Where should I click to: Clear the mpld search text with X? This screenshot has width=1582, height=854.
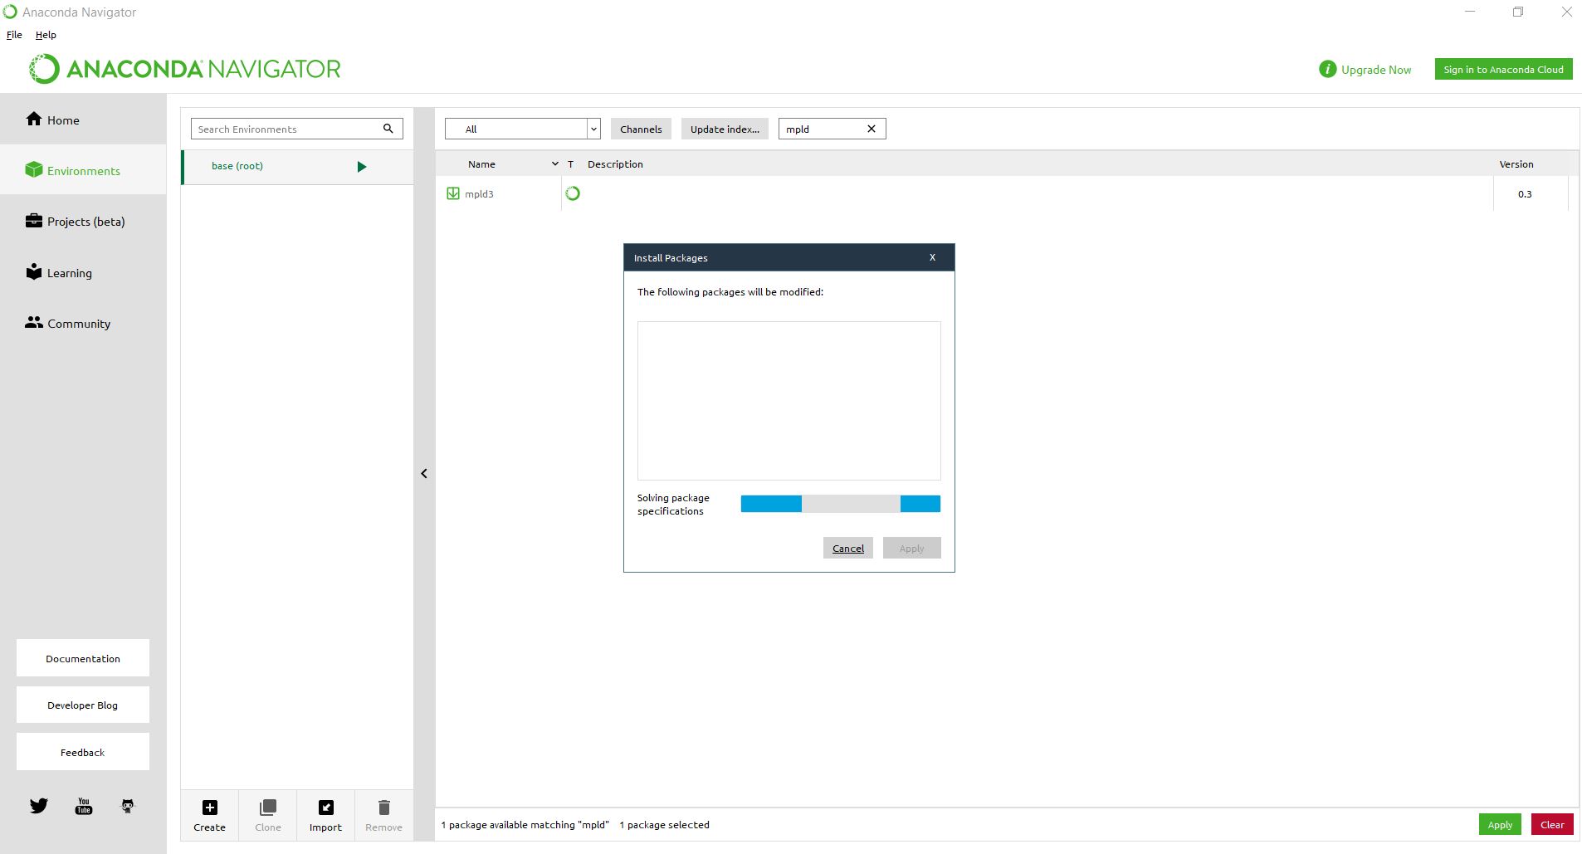(x=872, y=129)
